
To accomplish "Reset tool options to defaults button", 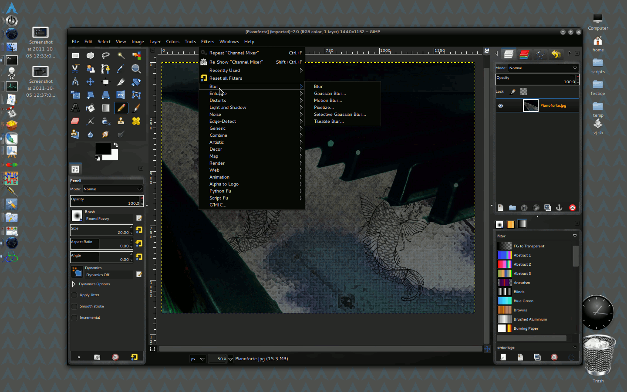I will pyautogui.click(x=134, y=357).
